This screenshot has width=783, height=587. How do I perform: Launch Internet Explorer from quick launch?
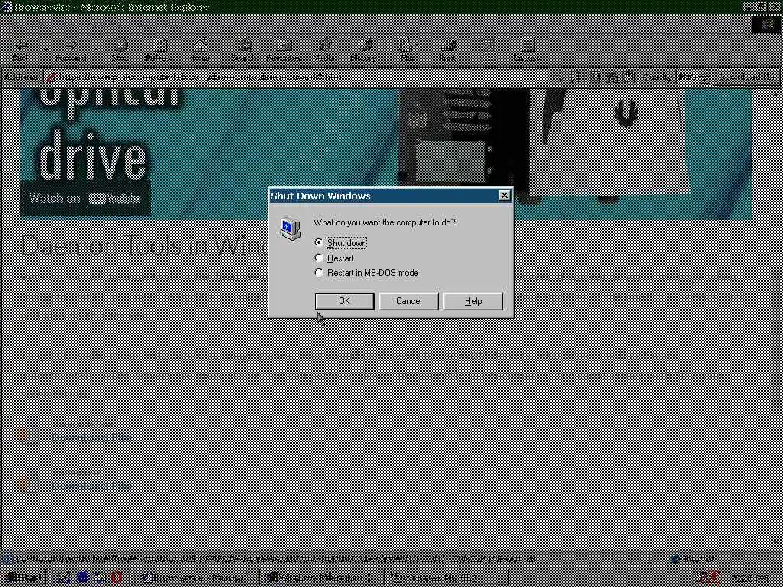point(82,577)
